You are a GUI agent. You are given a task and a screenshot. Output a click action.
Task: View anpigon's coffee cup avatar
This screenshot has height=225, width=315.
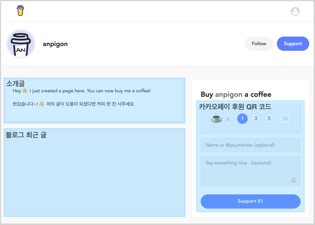coord(21,44)
